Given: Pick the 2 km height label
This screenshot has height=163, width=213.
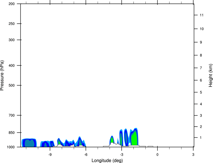Looking at the screenshot, I should tap(201, 127).
